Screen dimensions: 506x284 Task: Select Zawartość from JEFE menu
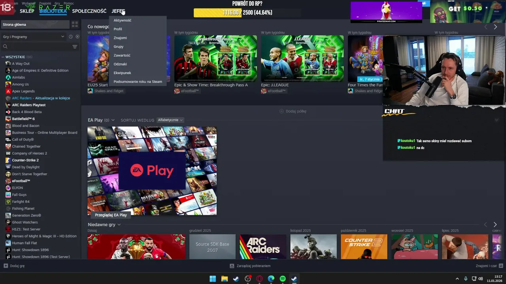122,55
